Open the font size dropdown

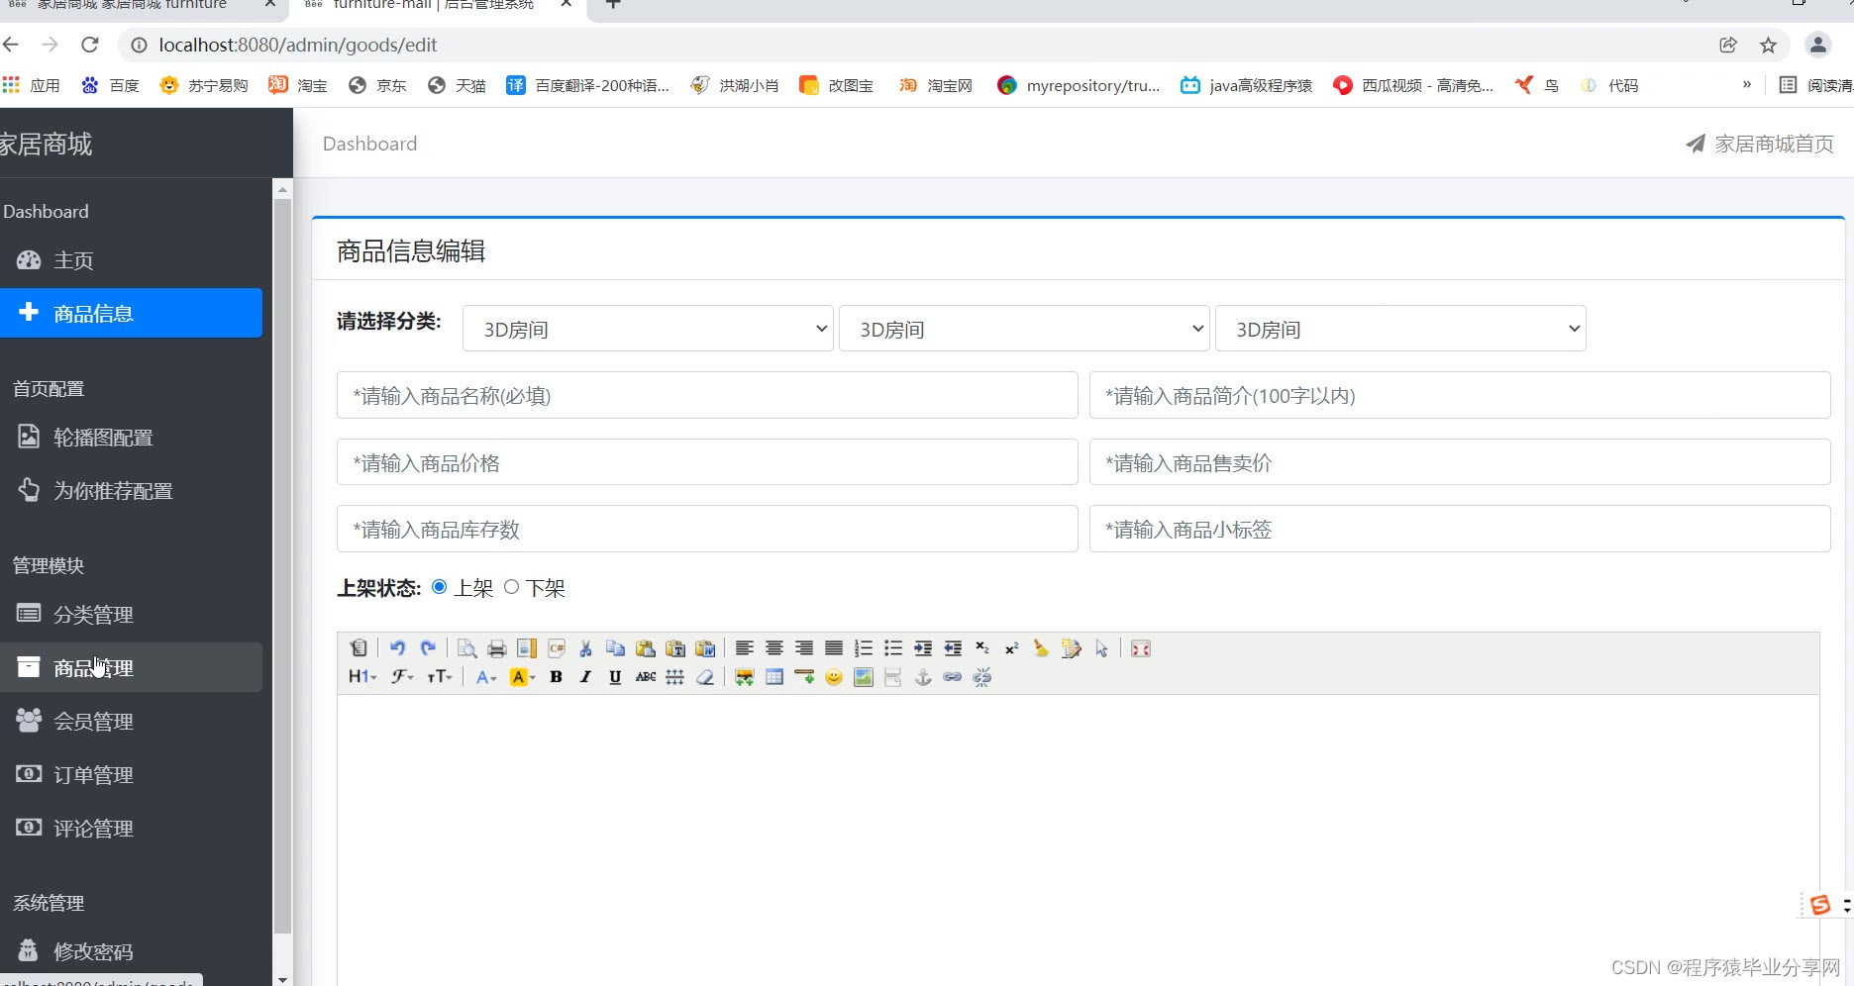click(x=439, y=677)
